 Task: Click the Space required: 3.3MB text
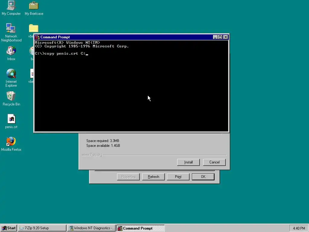coord(103,141)
